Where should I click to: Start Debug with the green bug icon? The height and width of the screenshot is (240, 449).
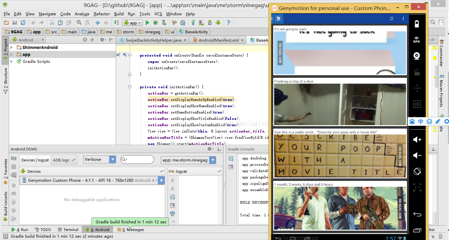tap(155, 23)
